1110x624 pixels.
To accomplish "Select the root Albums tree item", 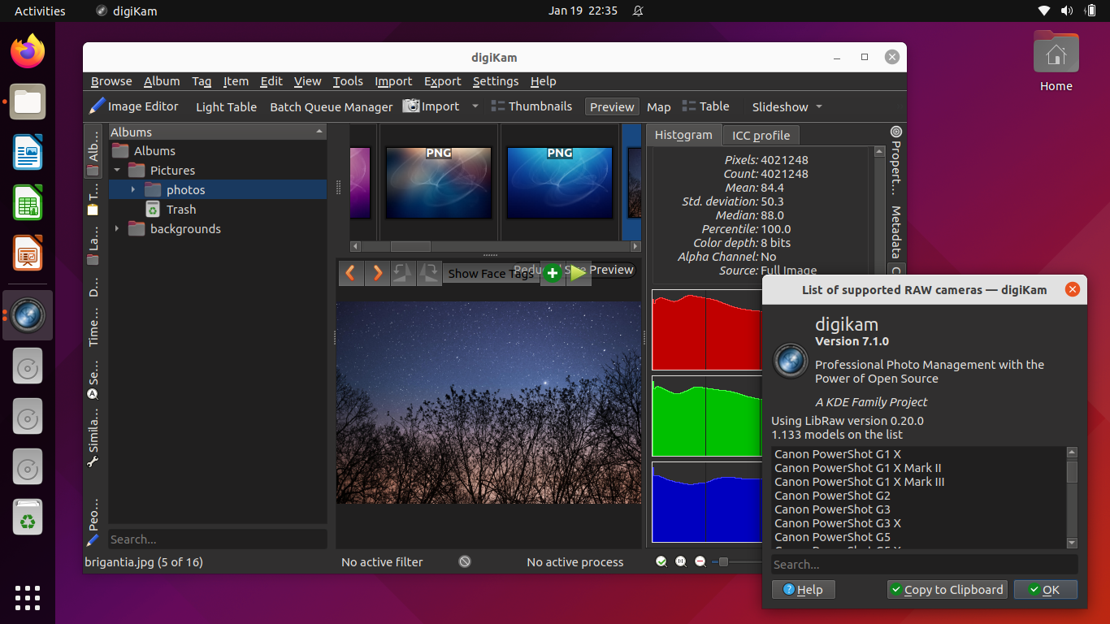I will click(154, 151).
